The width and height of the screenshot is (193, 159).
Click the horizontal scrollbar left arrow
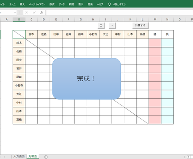pyautogui.click(x=189, y=157)
